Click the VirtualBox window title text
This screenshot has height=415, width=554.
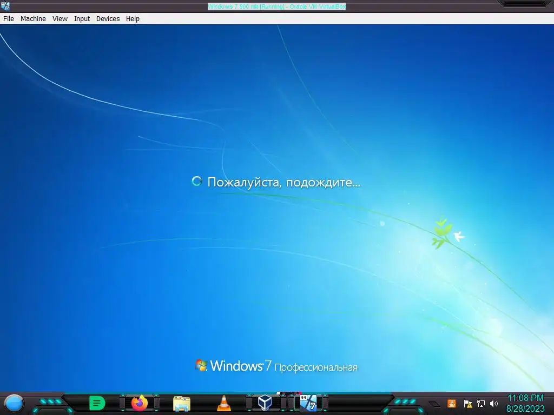[276, 6]
